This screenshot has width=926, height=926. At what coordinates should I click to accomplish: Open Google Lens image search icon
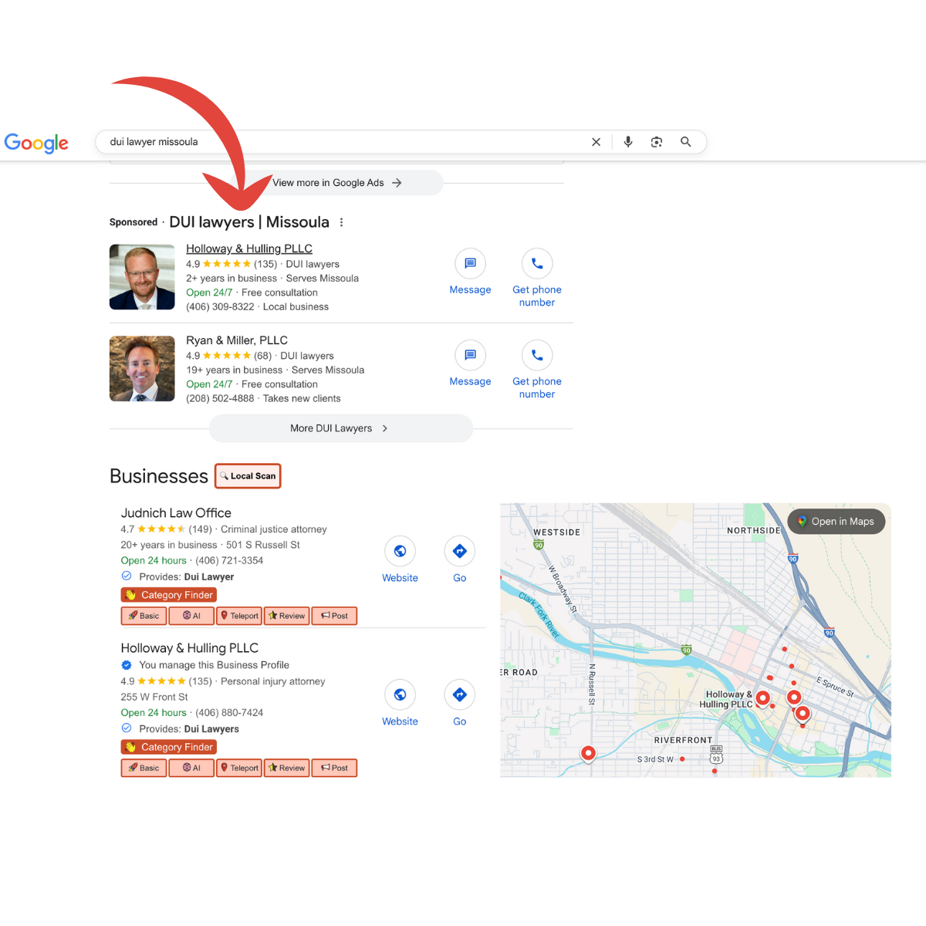click(657, 142)
